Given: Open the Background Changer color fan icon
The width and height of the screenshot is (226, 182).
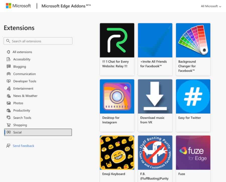Looking at the screenshot, I should [193, 40].
